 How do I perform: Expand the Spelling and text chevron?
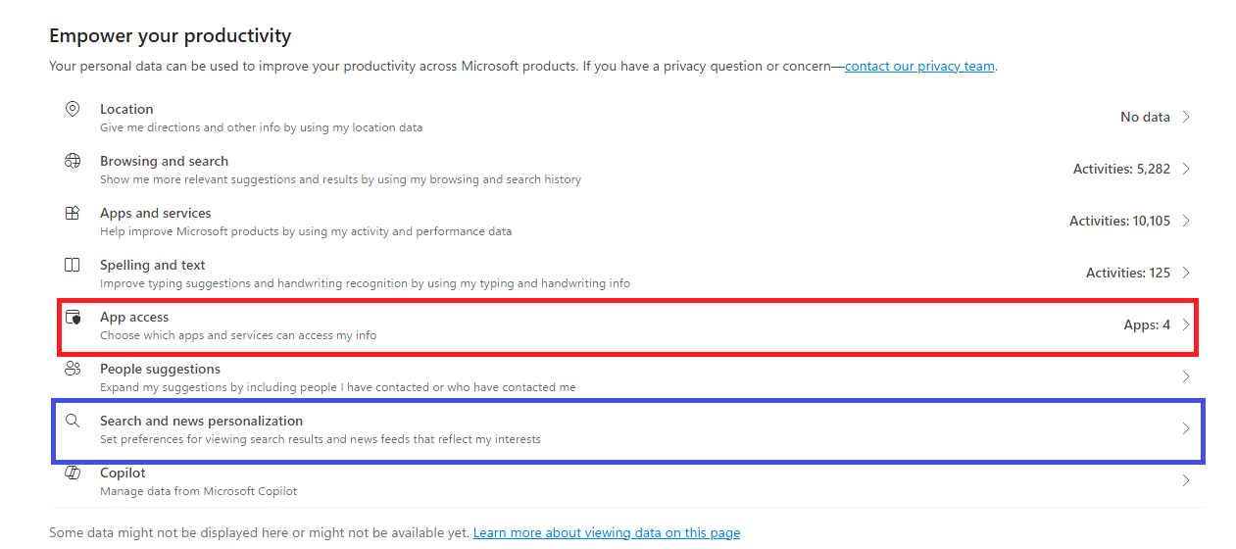tap(1186, 273)
